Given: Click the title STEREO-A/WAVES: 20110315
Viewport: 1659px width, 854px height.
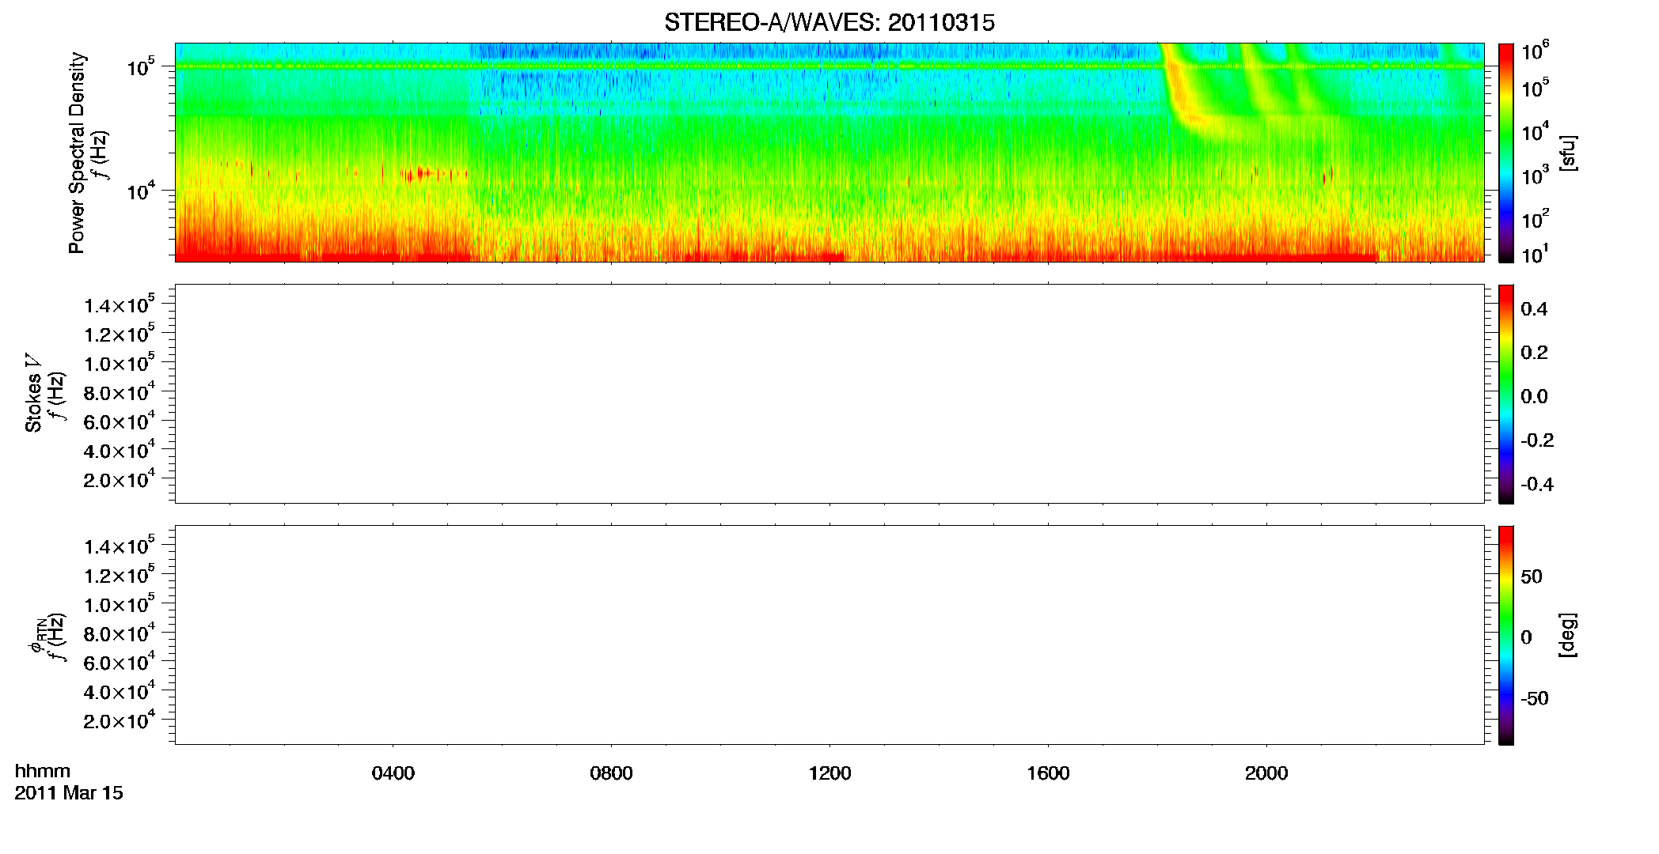Looking at the screenshot, I should [829, 23].
